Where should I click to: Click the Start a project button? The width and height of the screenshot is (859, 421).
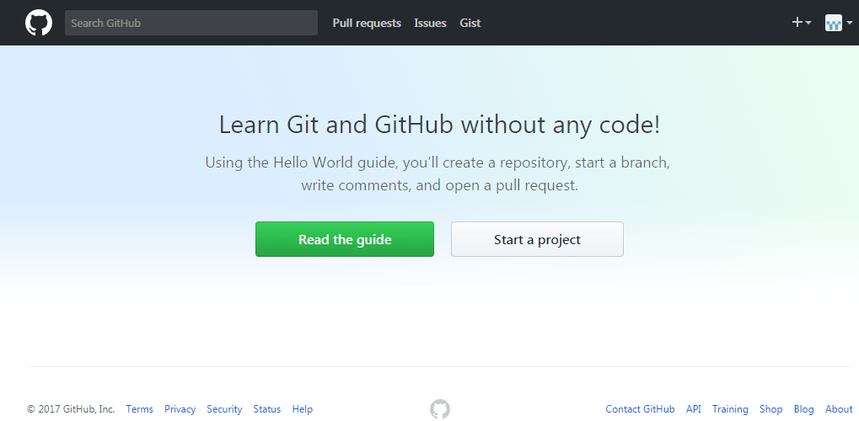537,239
